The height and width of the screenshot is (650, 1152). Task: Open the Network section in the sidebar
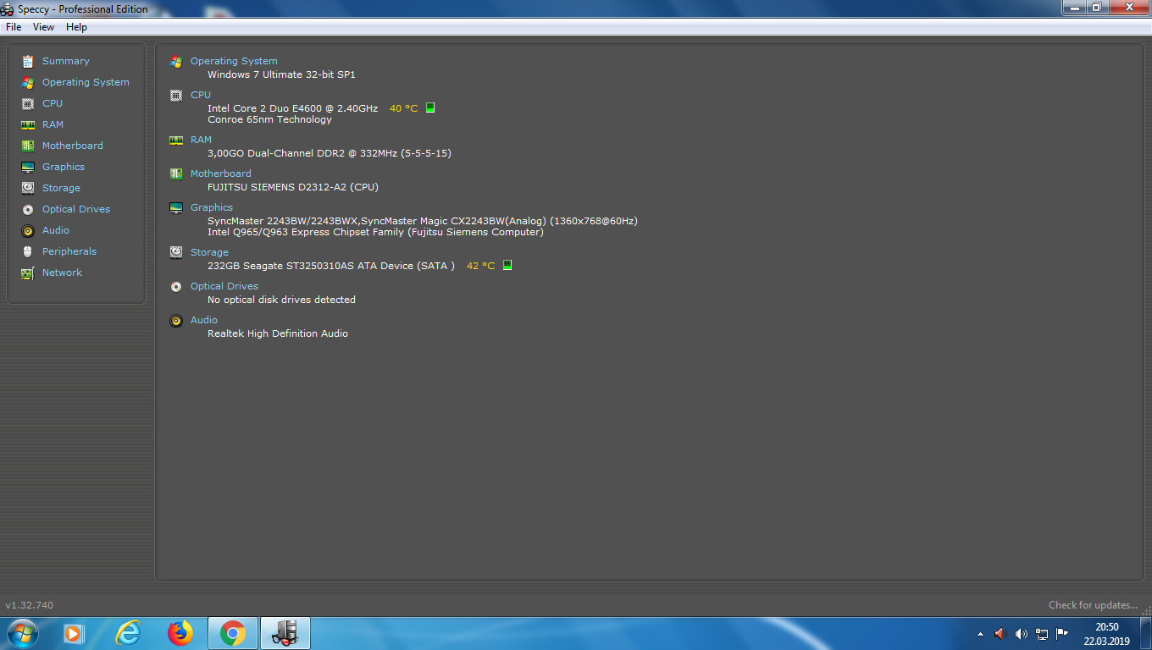pyautogui.click(x=62, y=273)
